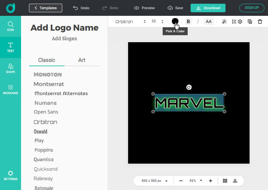Open Settings at sidebar bottom
The image size is (268, 190).
pyautogui.click(x=10, y=175)
